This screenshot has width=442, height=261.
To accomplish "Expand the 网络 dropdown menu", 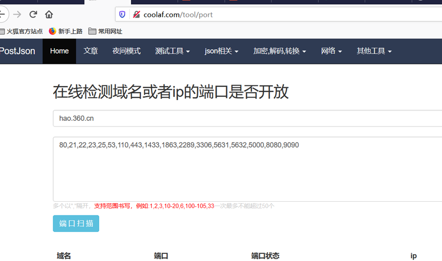I will (x=331, y=51).
